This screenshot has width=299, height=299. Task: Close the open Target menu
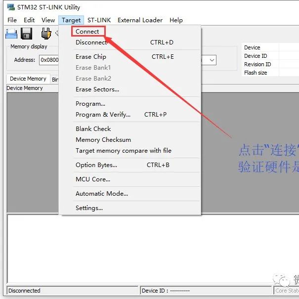tap(71, 20)
